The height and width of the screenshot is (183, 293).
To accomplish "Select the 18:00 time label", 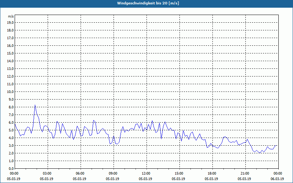I will pos(213,173).
